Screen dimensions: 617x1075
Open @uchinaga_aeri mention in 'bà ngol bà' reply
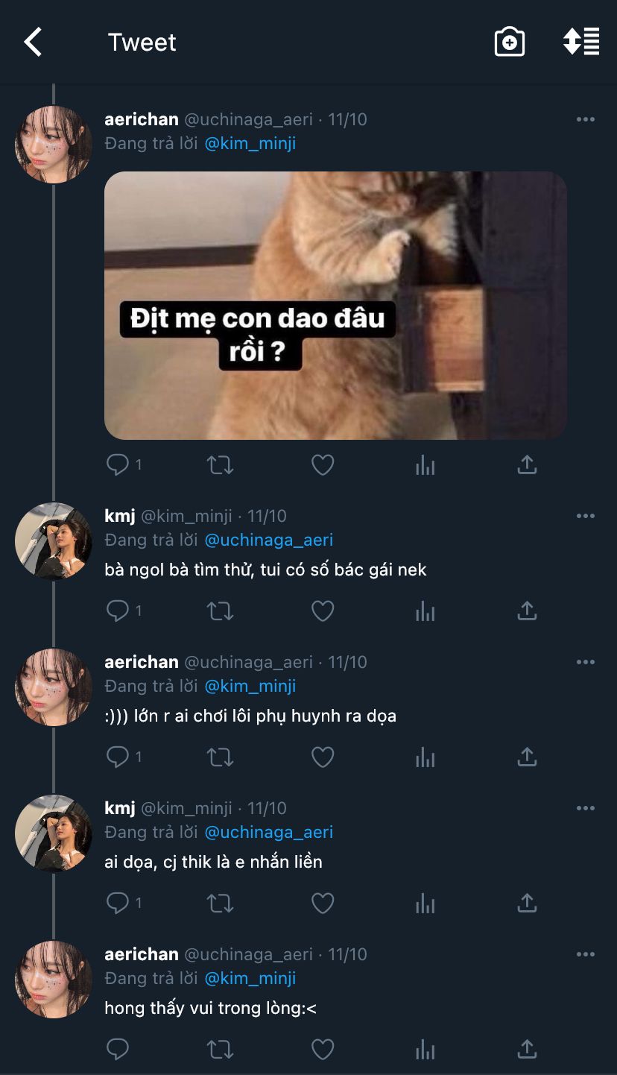coord(269,540)
